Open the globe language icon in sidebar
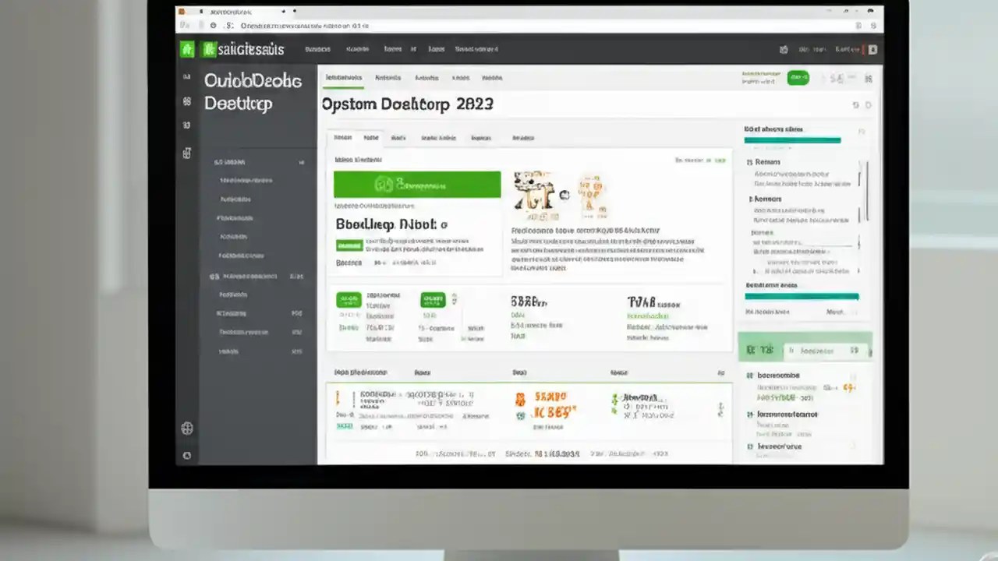The image size is (998, 561). [x=186, y=429]
